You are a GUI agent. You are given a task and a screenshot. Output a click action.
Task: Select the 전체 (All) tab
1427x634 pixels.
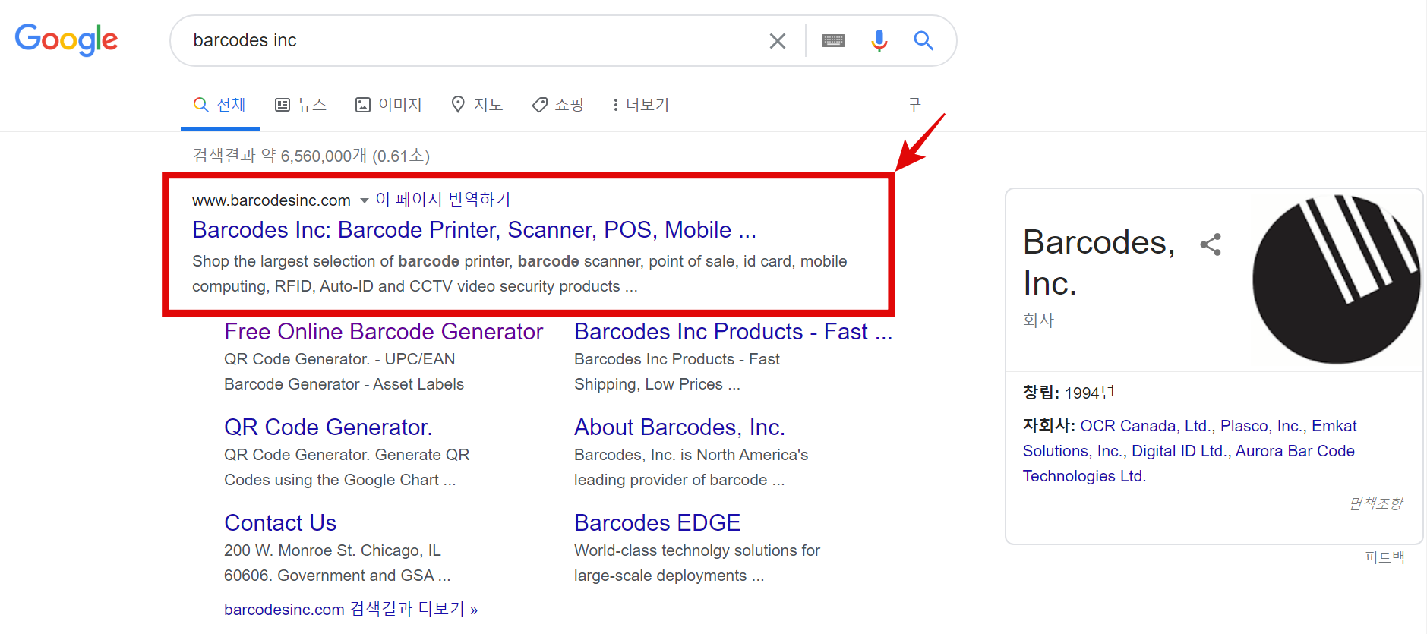pyautogui.click(x=219, y=105)
